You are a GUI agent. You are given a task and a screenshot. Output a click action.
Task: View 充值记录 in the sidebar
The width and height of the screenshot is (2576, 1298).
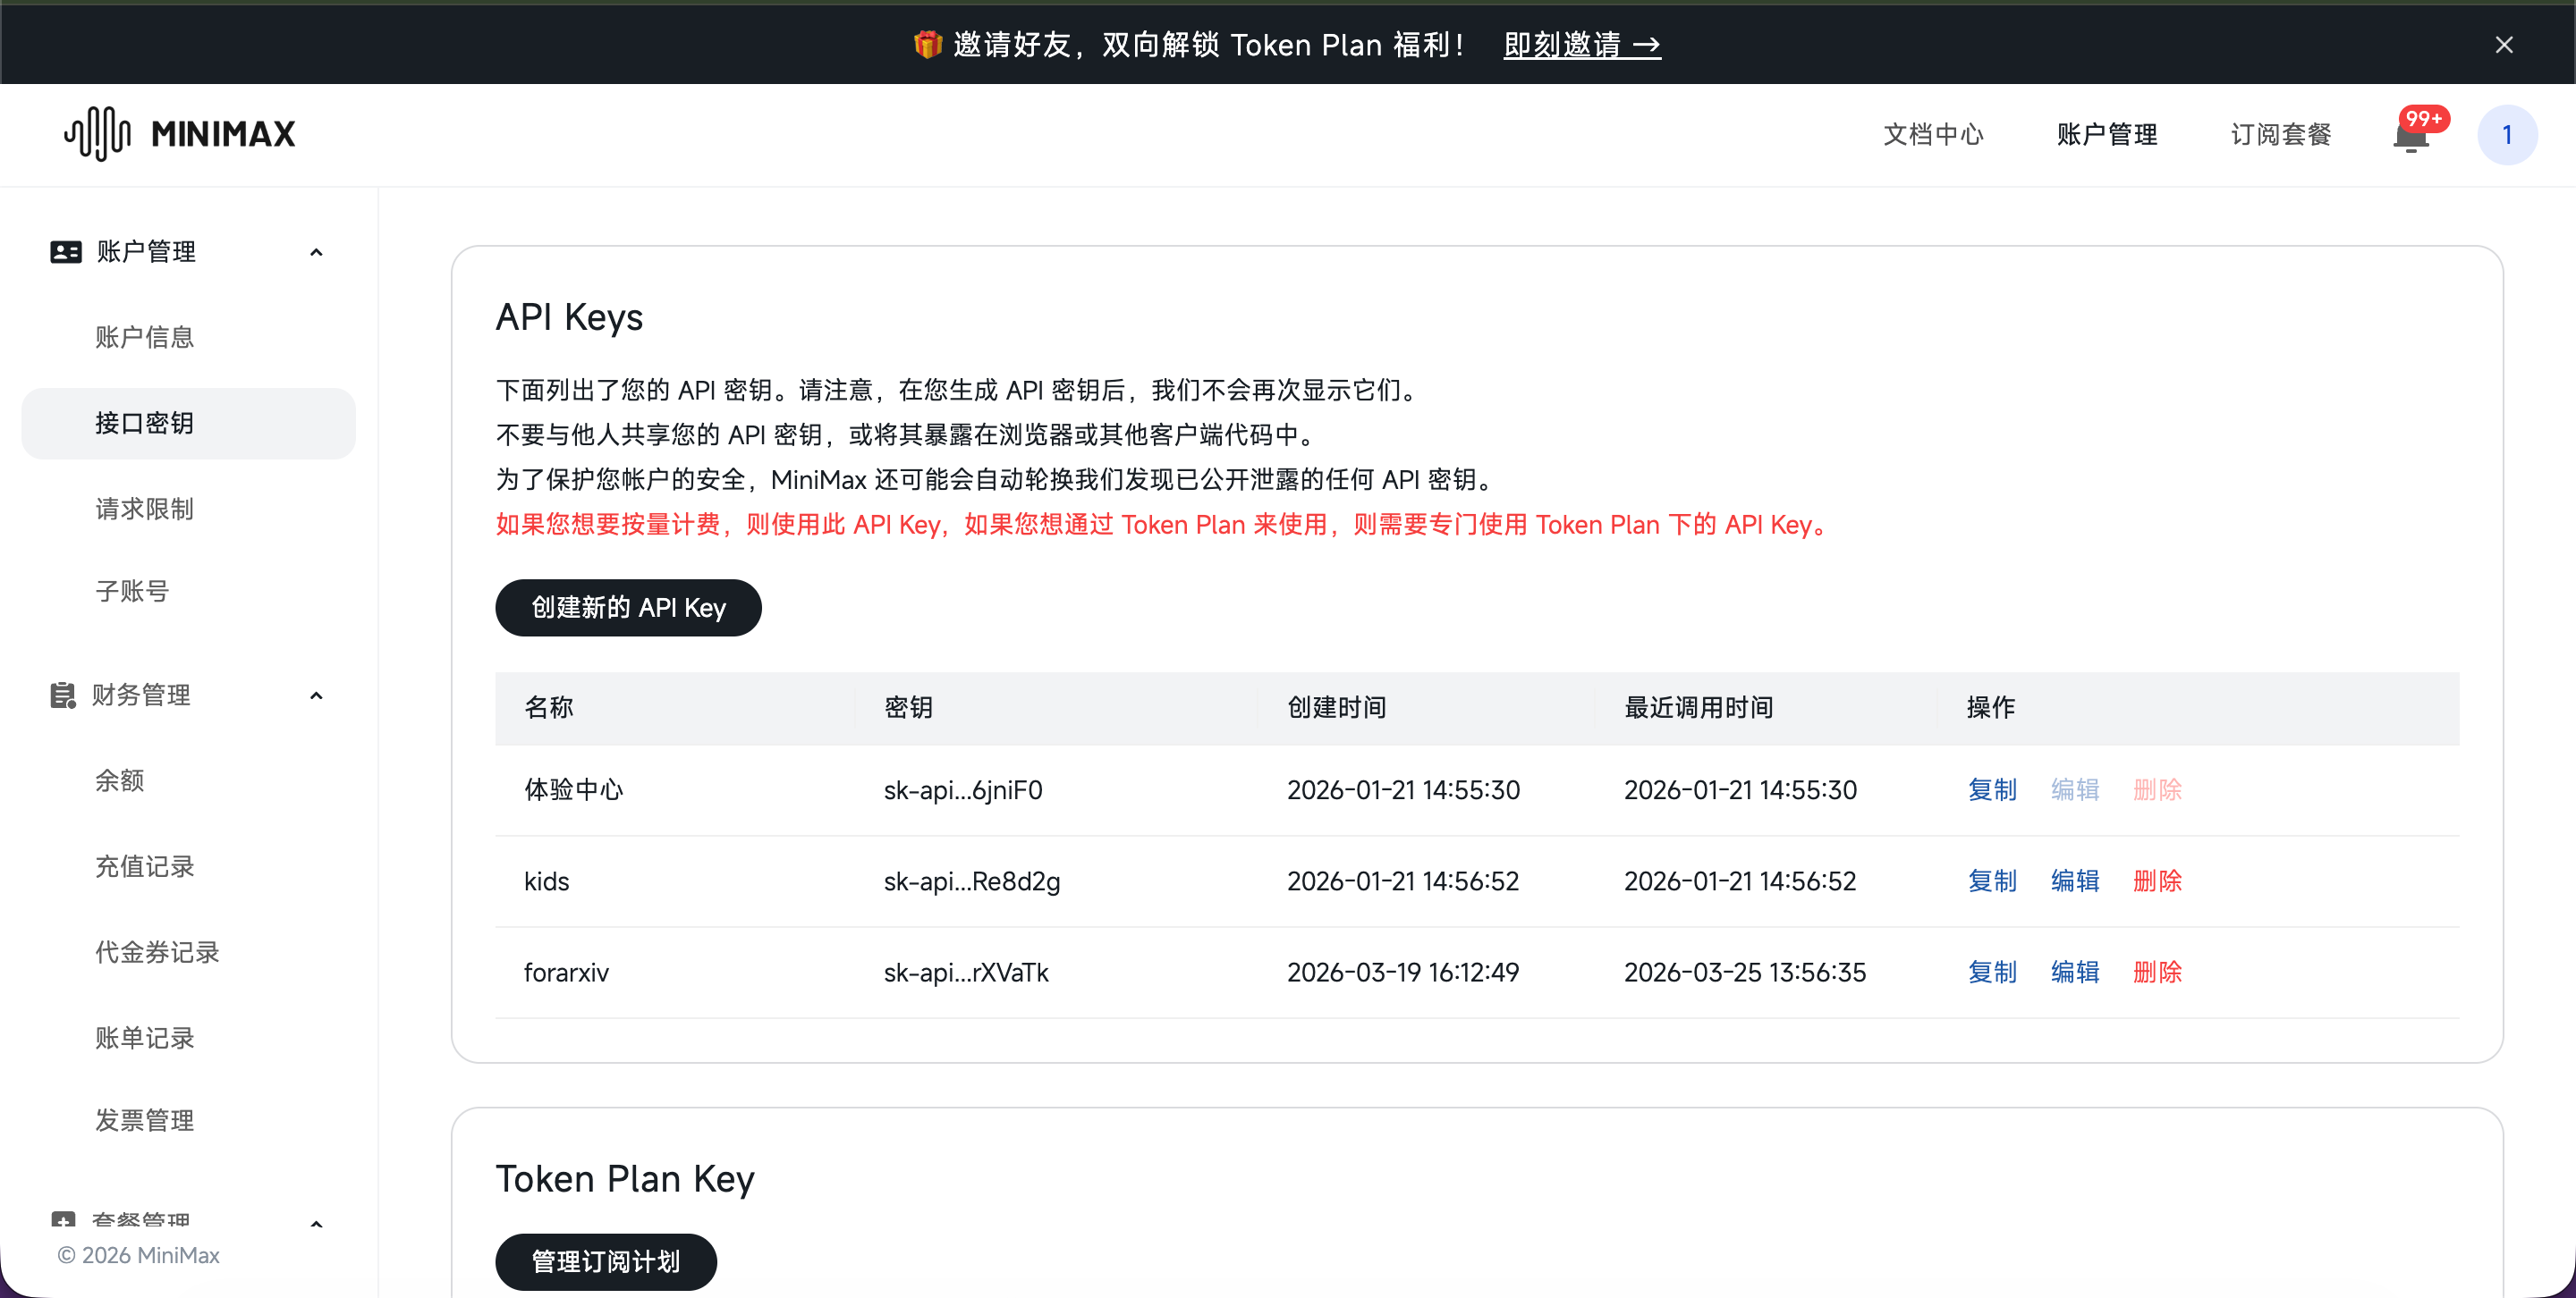tap(145, 866)
